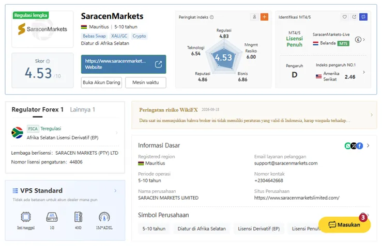Click the circled 6 server count badge
Viewport: 382px width, 246px height.
tap(358, 40)
